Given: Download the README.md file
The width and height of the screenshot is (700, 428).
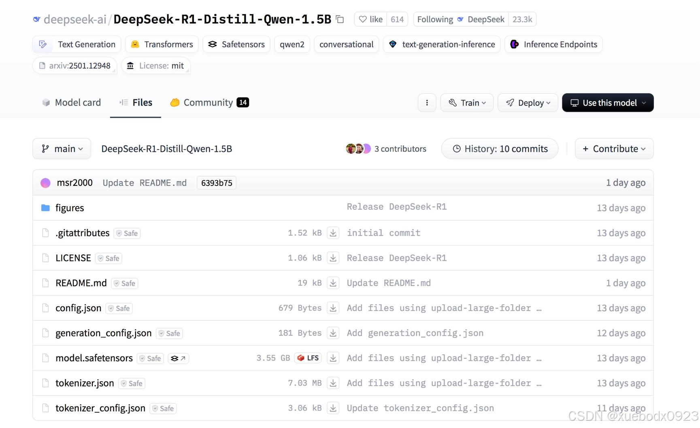Looking at the screenshot, I should (x=333, y=283).
